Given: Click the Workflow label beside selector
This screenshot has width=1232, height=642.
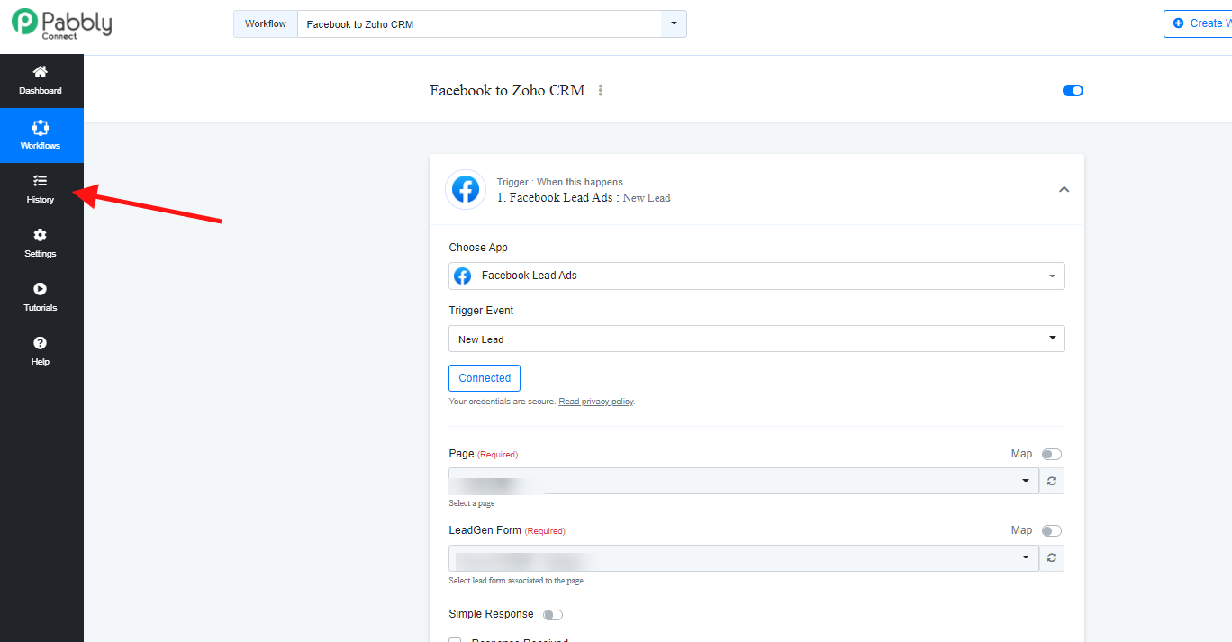Looking at the screenshot, I should click(x=266, y=24).
